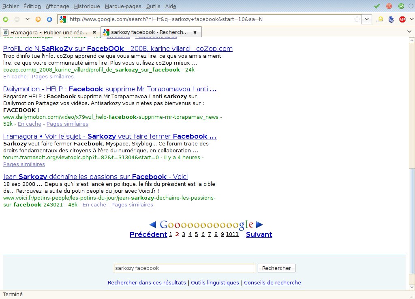The image size is (415, 299).
Task: Click the greyed forward navigation button
Action: click(17, 19)
